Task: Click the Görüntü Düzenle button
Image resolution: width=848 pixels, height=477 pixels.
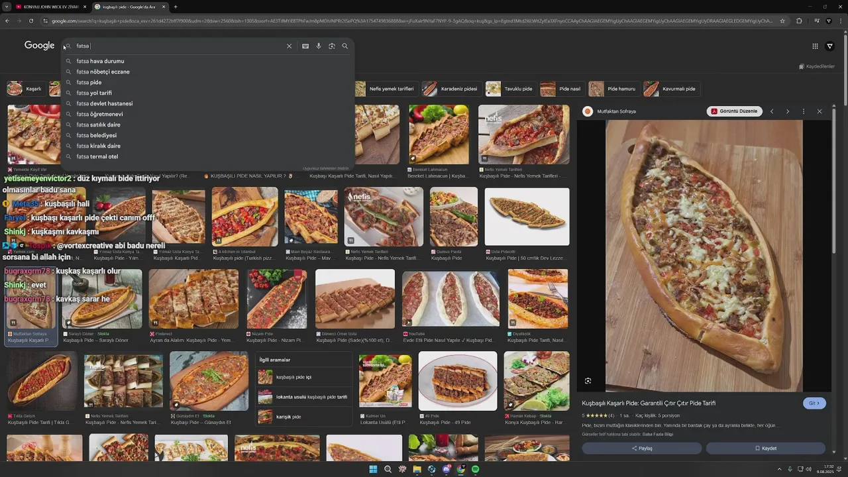Action: tap(735, 111)
